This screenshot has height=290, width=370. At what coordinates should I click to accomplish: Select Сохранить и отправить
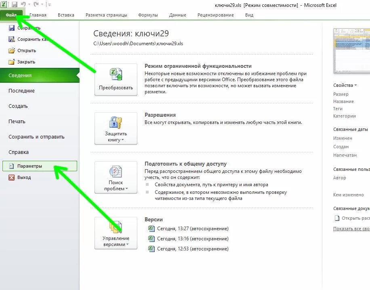(x=36, y=137)
